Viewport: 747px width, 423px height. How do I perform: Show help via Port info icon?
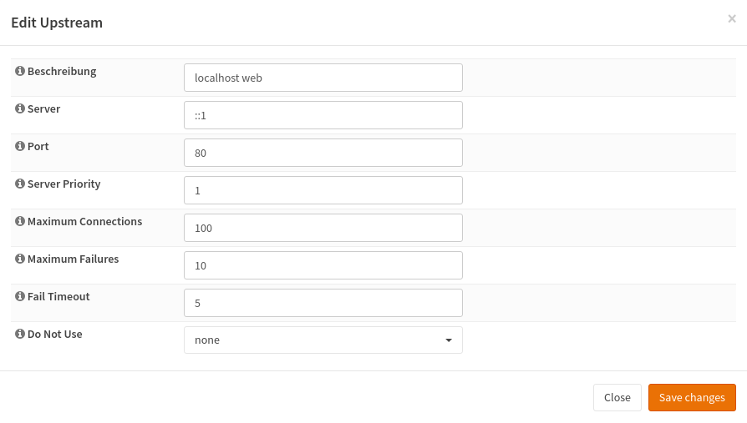[20, 147]
